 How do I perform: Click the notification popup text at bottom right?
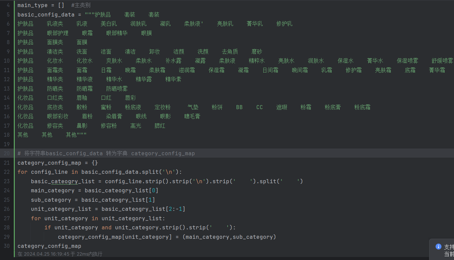point(449,250)
